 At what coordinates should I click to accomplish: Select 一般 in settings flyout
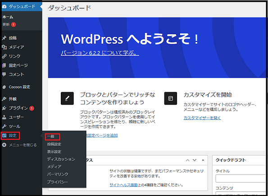pos(51,137)
